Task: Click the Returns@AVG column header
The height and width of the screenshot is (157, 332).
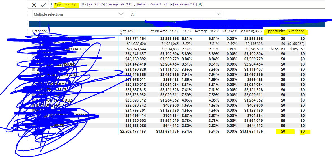Action: pos(251,31)
